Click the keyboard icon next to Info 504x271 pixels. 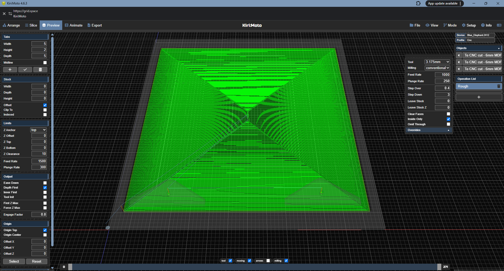pyautogui.click(x=499, y=25)
